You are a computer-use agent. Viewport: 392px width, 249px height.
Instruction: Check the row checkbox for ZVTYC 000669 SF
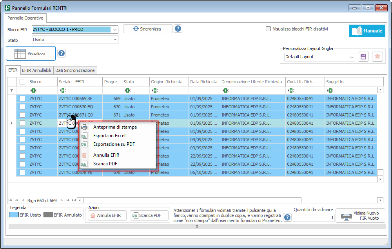pos(22,99)
